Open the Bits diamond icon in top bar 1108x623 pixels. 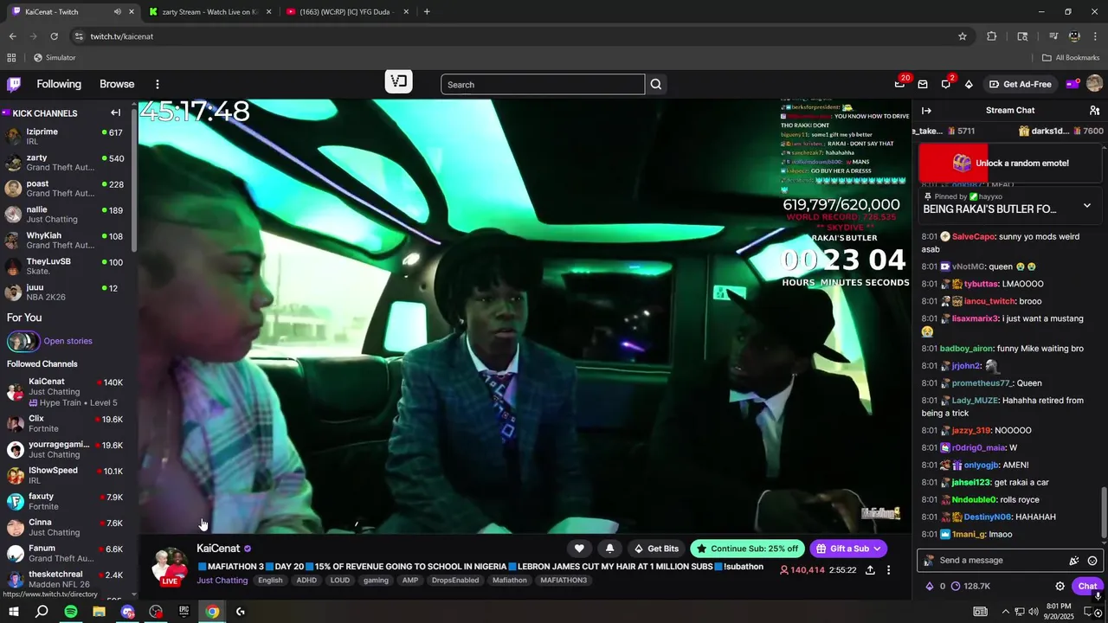click(969, 84)
